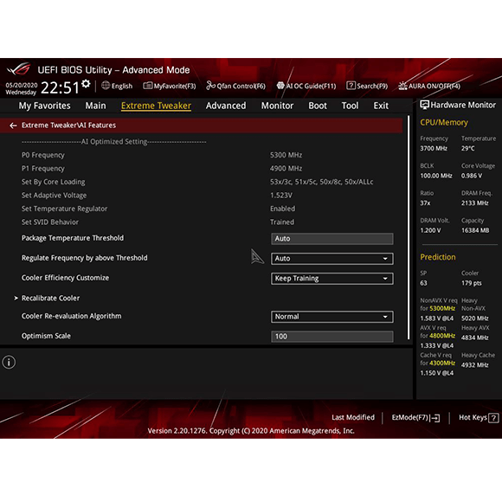
Task: Open MyFavorite(F3) from the top bar
Action: (x=170, y=86)
